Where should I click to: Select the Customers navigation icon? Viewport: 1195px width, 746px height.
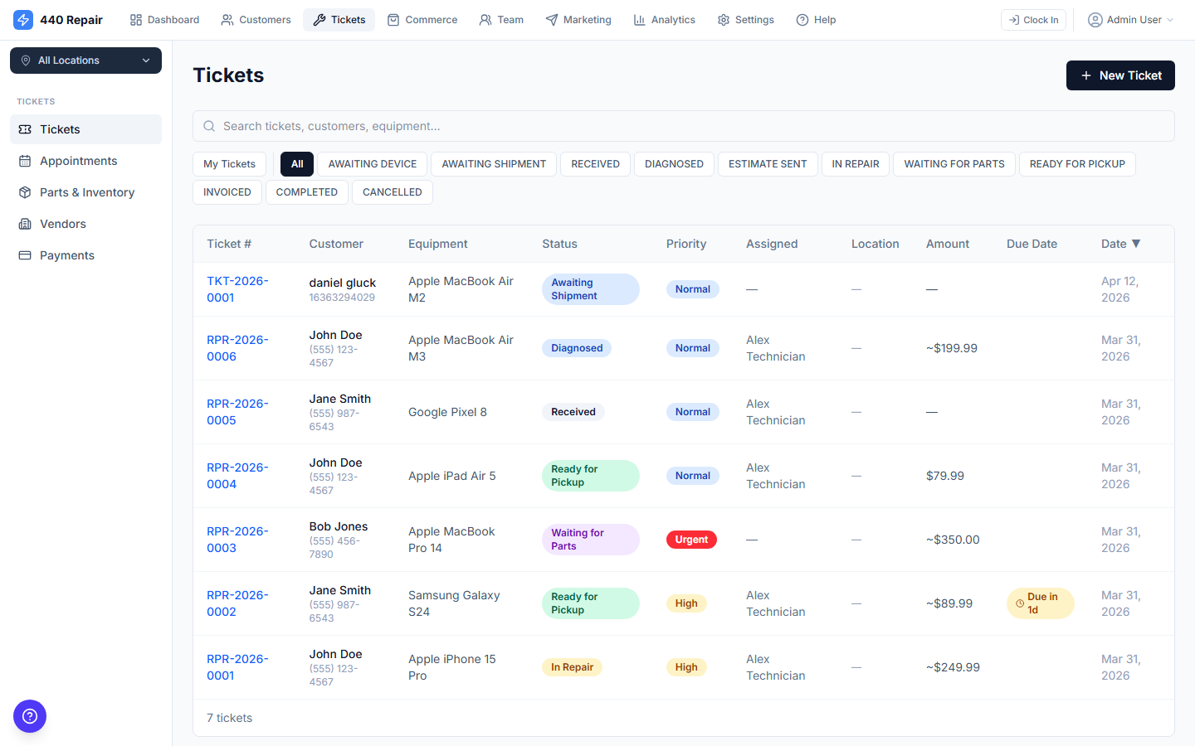227,19
